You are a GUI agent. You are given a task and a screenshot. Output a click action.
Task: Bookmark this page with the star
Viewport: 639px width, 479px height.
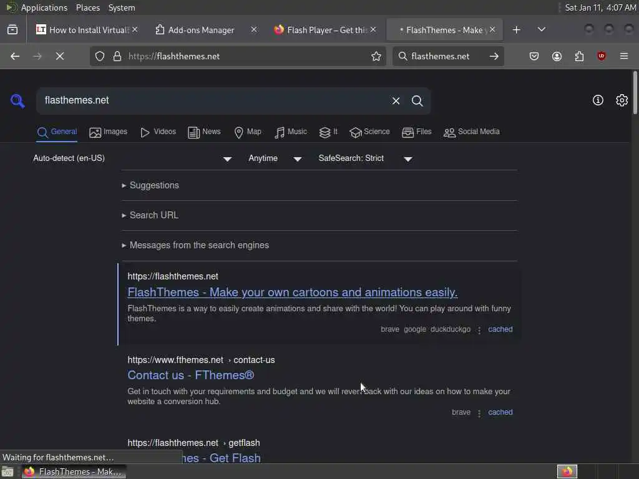point(376,56)
